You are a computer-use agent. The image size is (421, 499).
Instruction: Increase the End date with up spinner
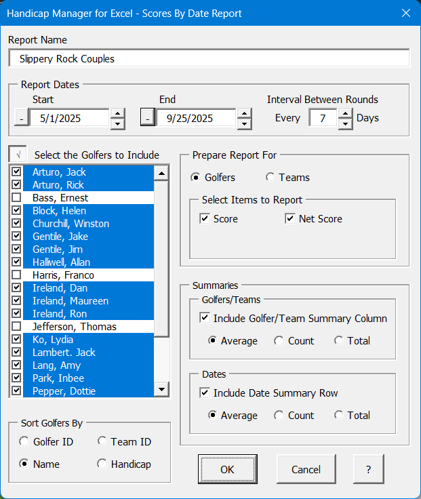[244, 113]
